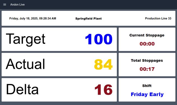Click the Actual label
This screenshot has height=105, width=177.
pos(25,64)
